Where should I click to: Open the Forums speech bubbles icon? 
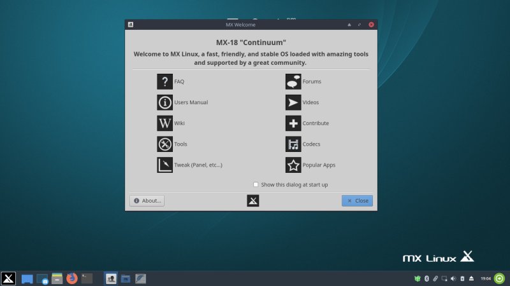(293, 81)
